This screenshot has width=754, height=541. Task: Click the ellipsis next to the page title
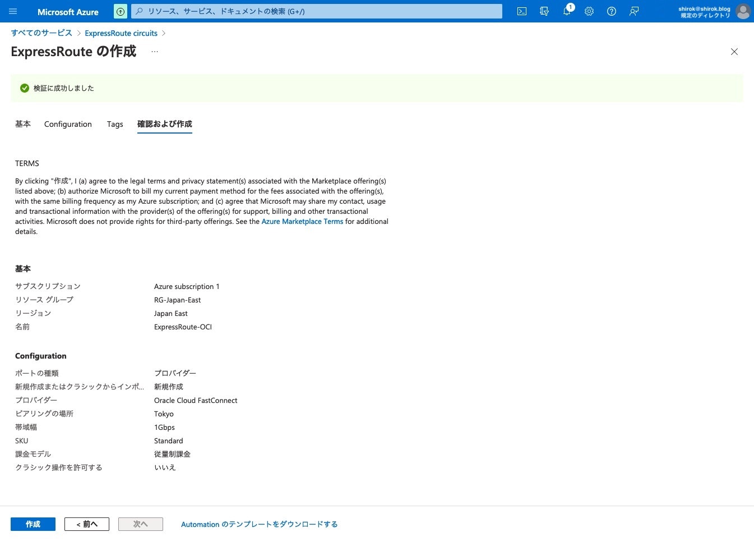click(155, 52)
